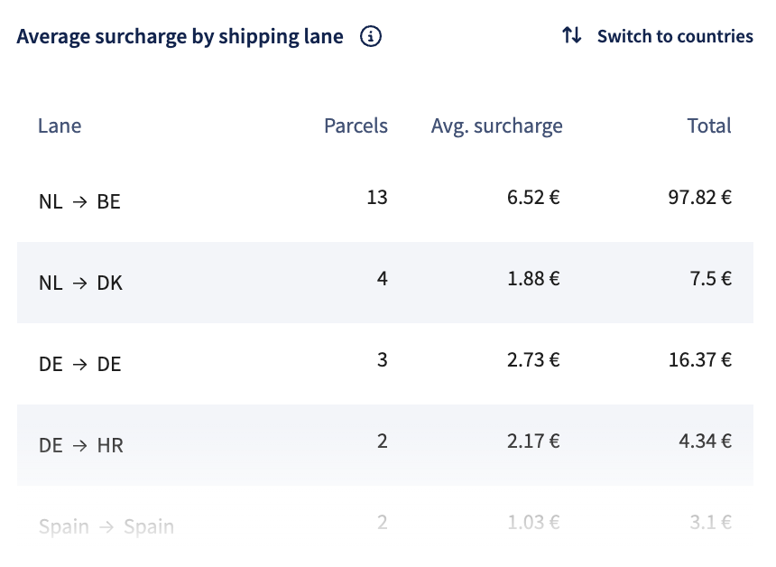Switch the table view to countries
This screenshot has width=776, height=567.
click(674, 36)
